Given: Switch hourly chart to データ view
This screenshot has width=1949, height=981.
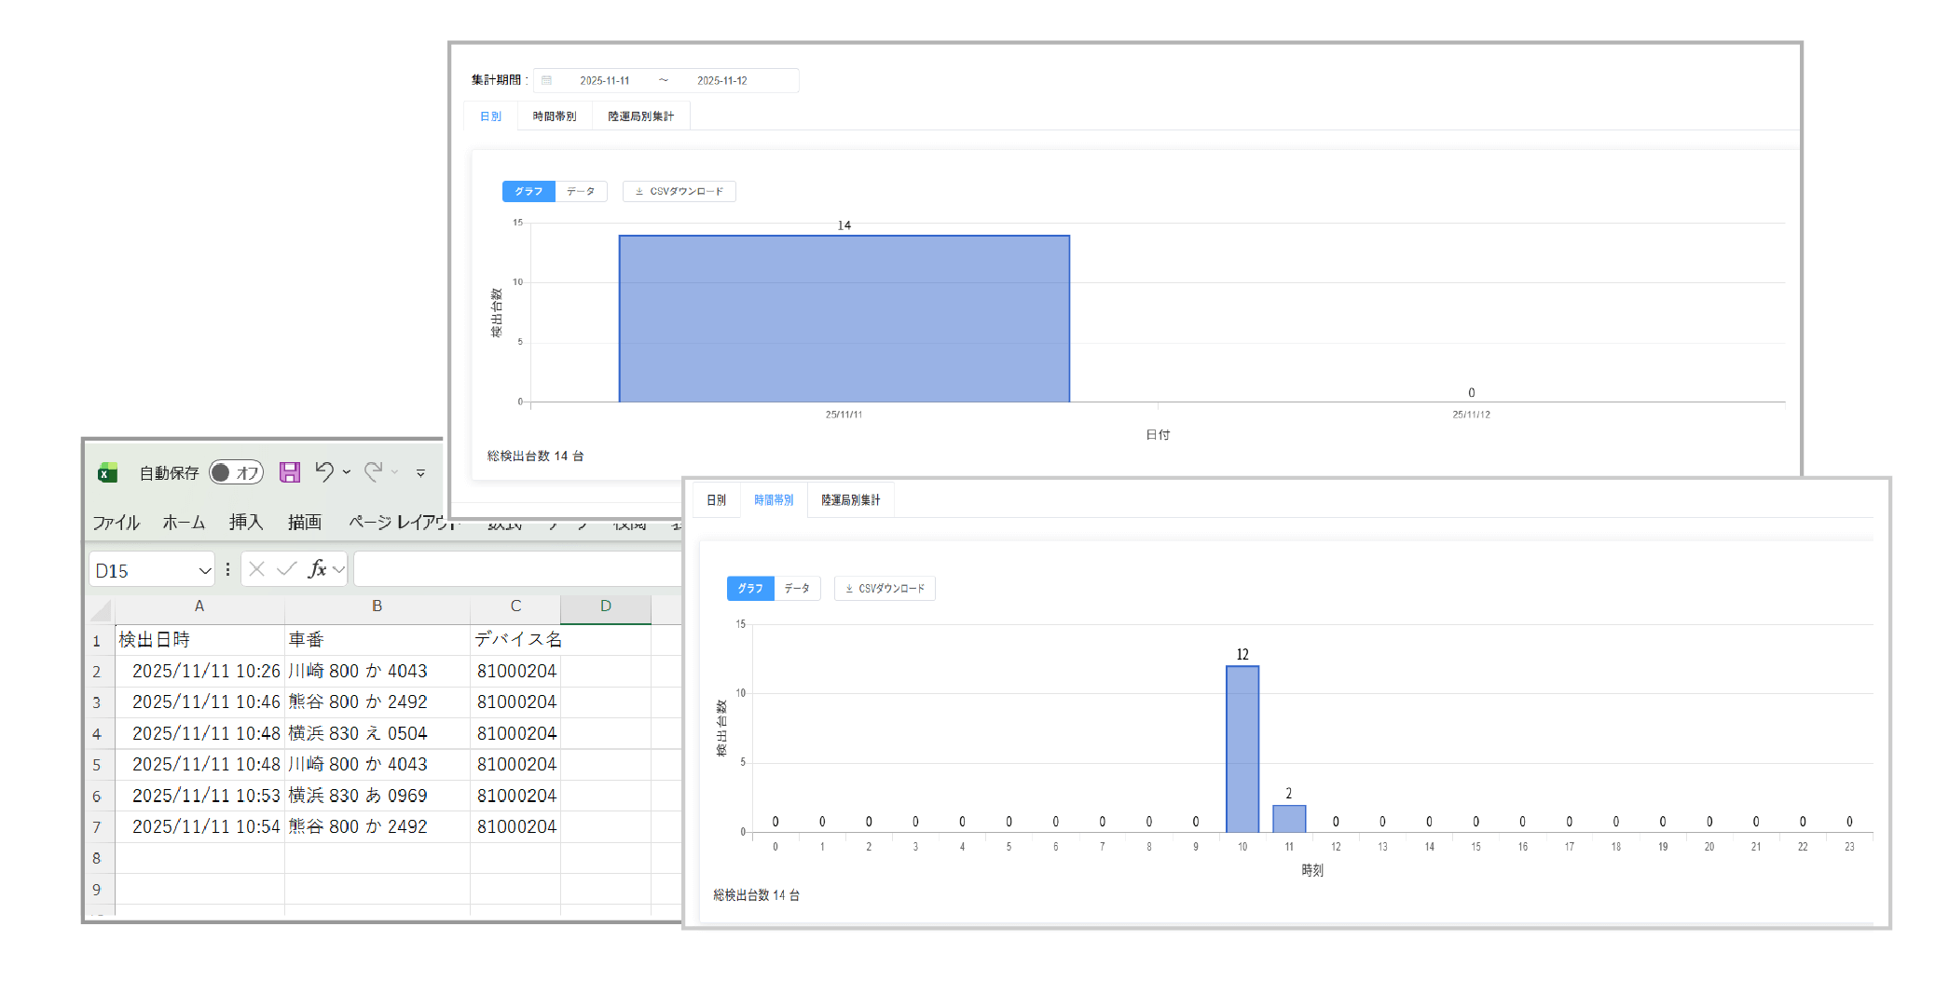Looking at the screenshot, I should click(797, 589).
